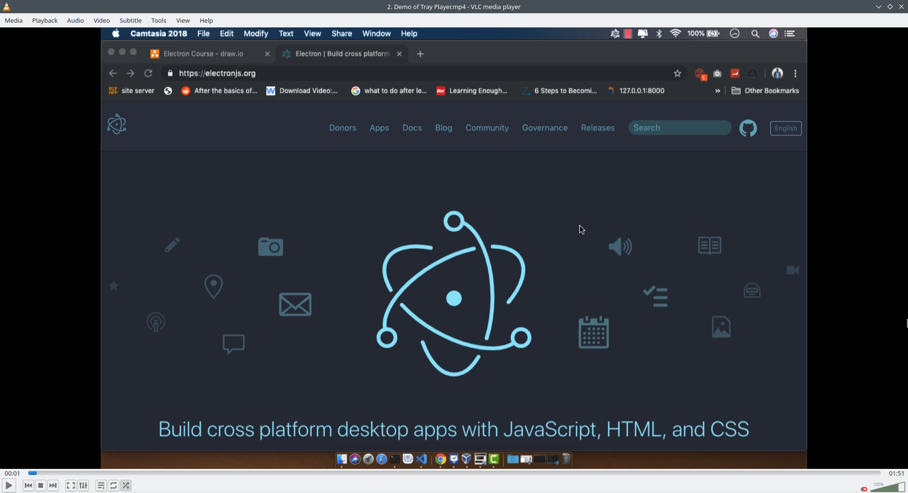The height and width of the screenshot is (493, 908).
Task: Open the English language selector
Action: point(786,128)
